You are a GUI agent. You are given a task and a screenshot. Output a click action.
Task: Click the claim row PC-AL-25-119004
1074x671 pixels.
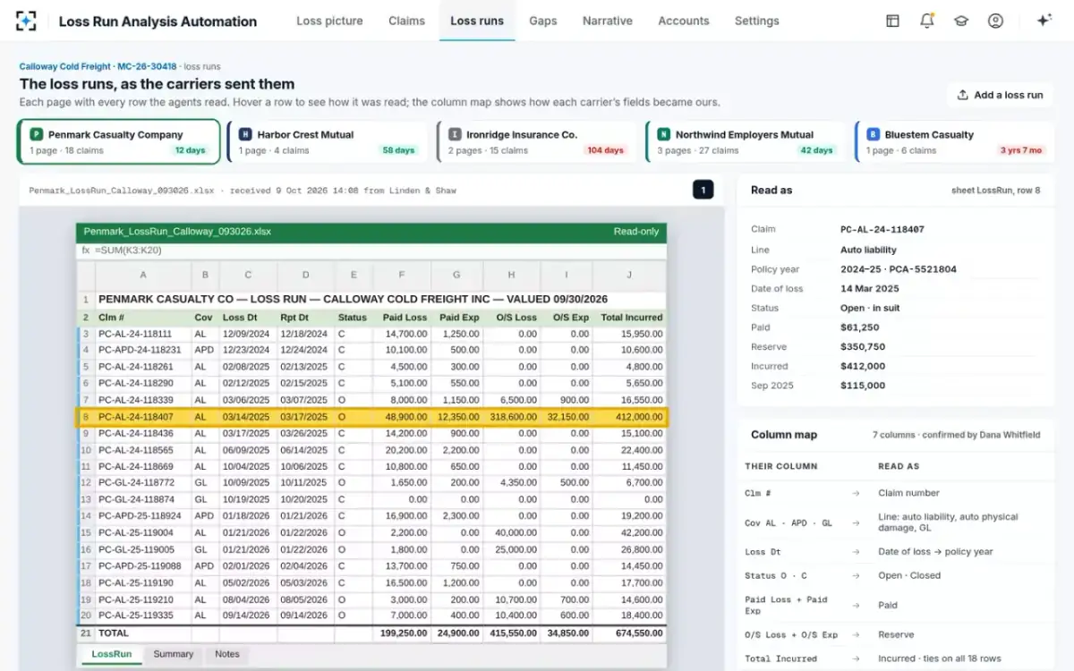tap(371, 532)
